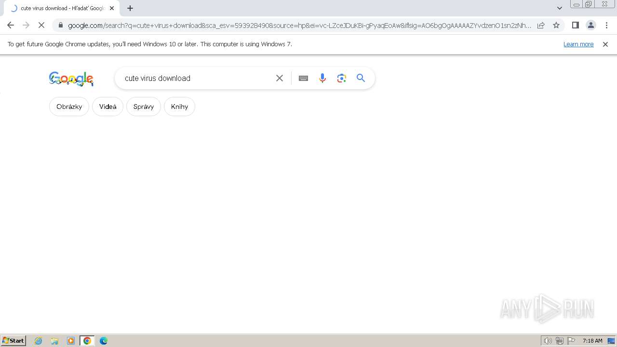Open network status in system tray
This screenshot has width=617, height=347.
click(560, 341)
